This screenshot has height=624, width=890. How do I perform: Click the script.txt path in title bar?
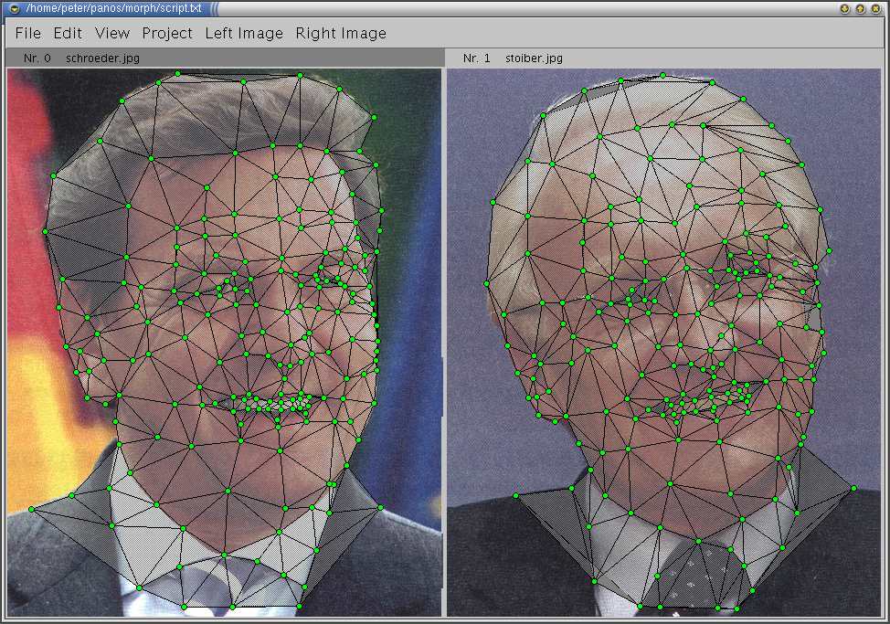click(113, 8)
